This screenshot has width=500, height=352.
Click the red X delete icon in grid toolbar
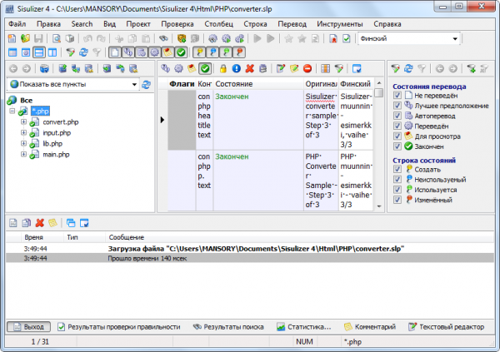pyautogui.click(x=249, y=68)
